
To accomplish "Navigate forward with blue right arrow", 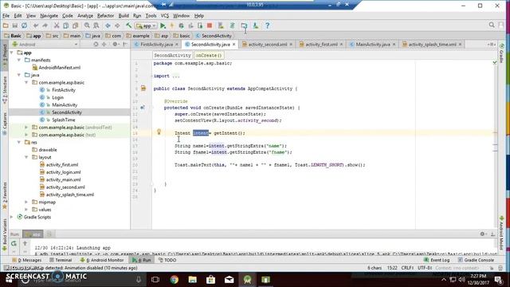I will 117,26.
